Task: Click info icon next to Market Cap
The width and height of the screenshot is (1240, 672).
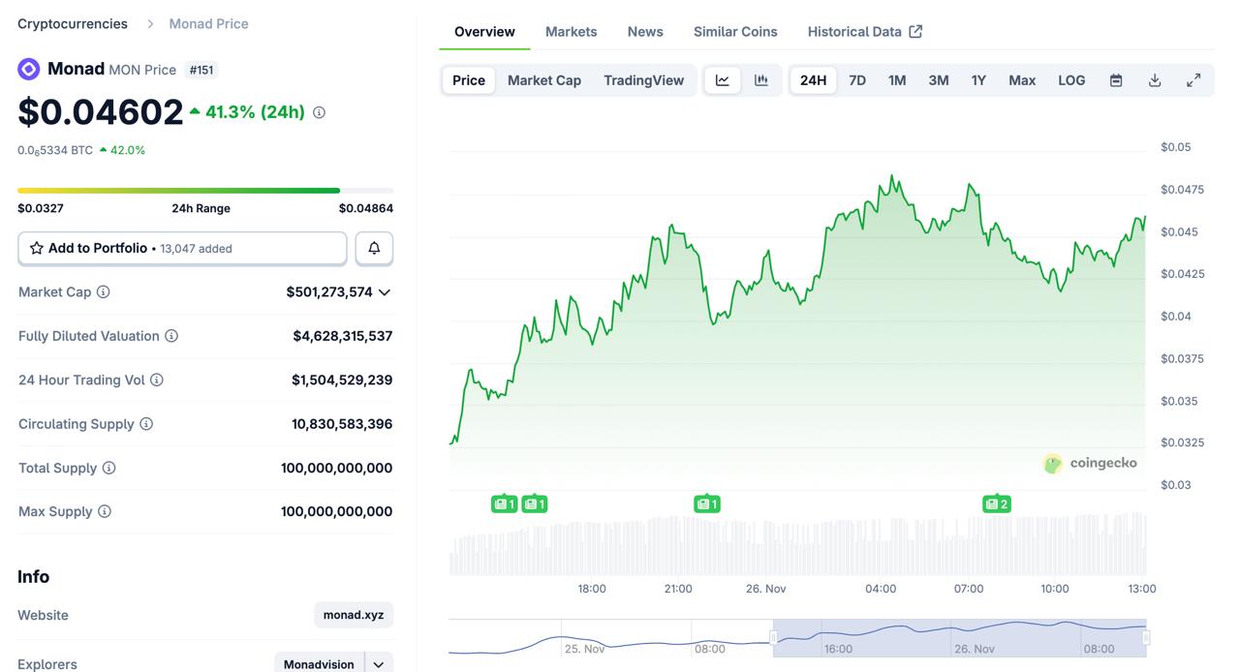Action: pos(104,291)
